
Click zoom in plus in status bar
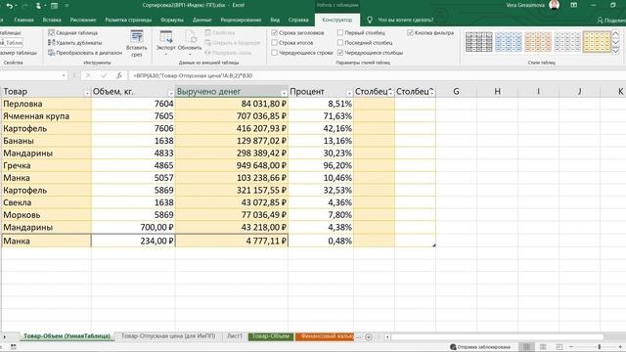[620, 347]
